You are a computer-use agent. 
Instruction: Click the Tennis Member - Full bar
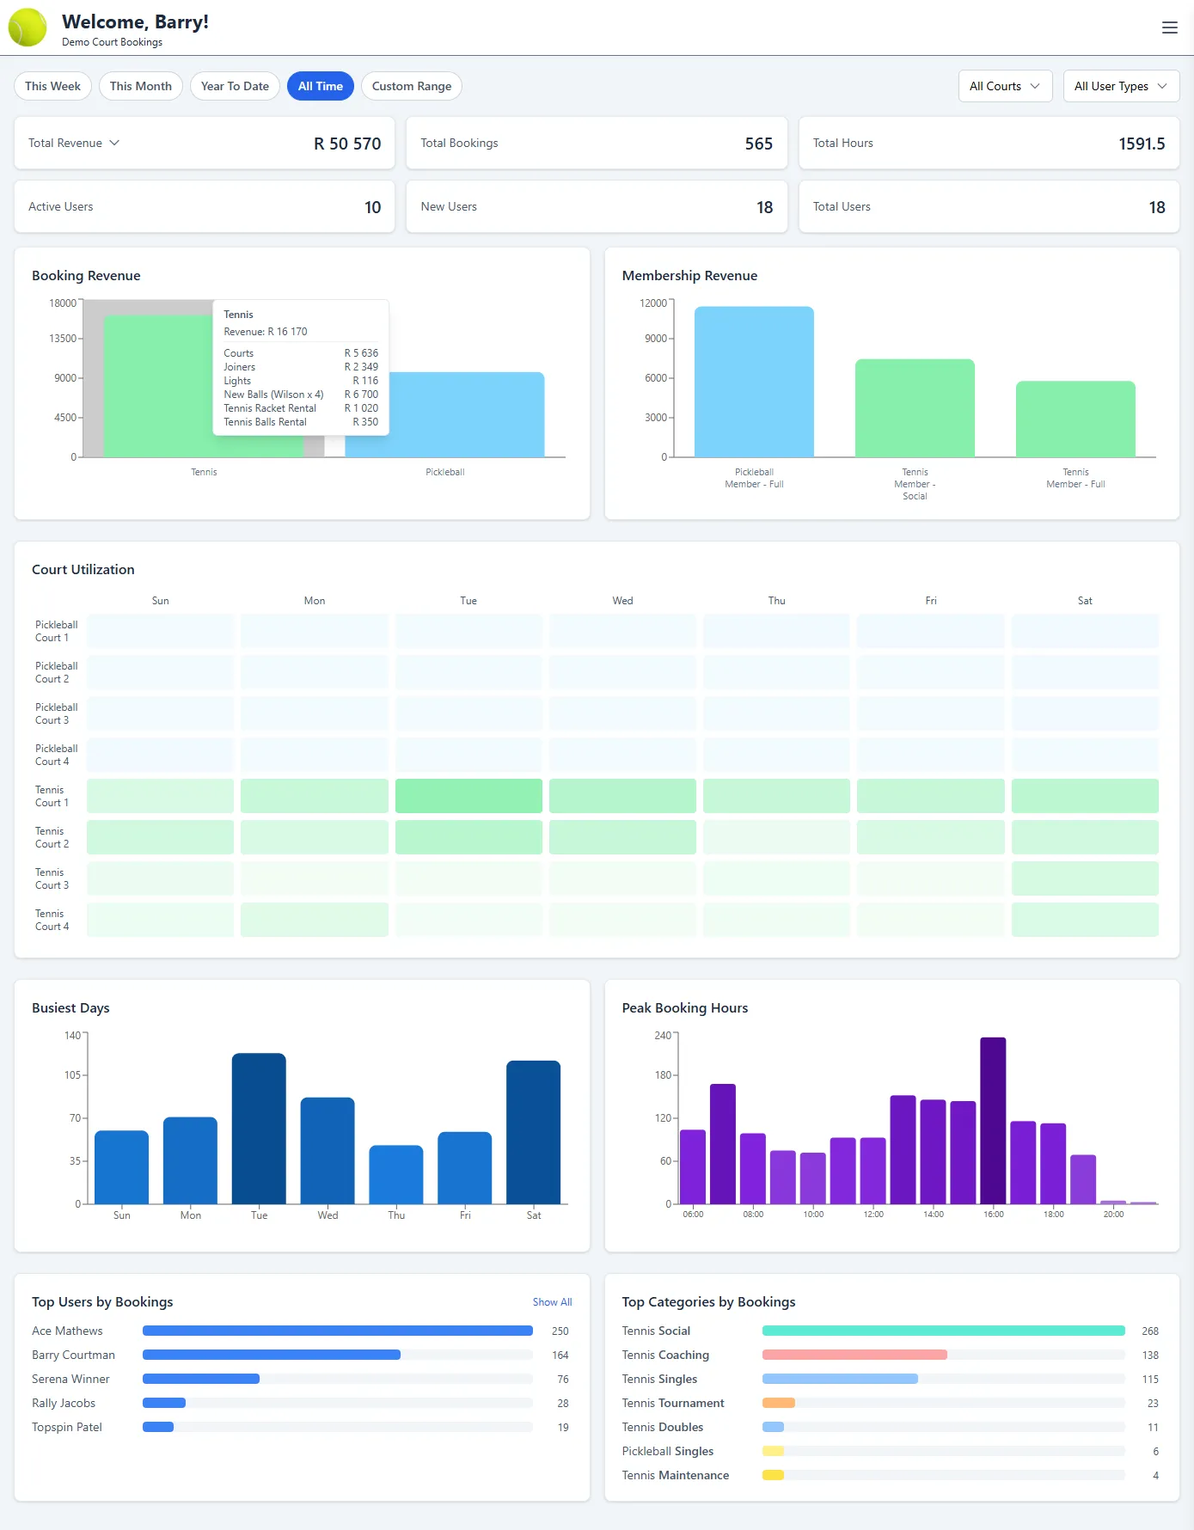[1075, 419]
